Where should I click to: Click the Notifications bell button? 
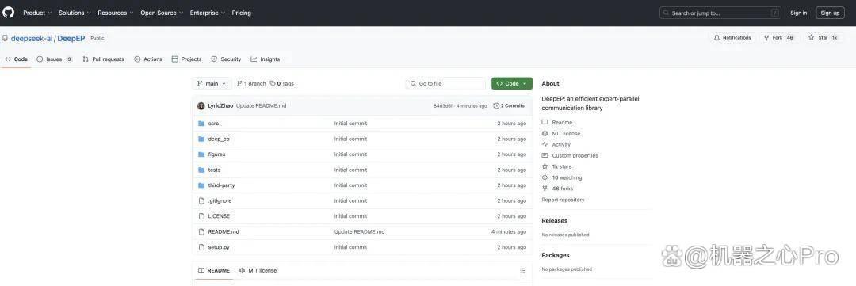click(732, 38)
